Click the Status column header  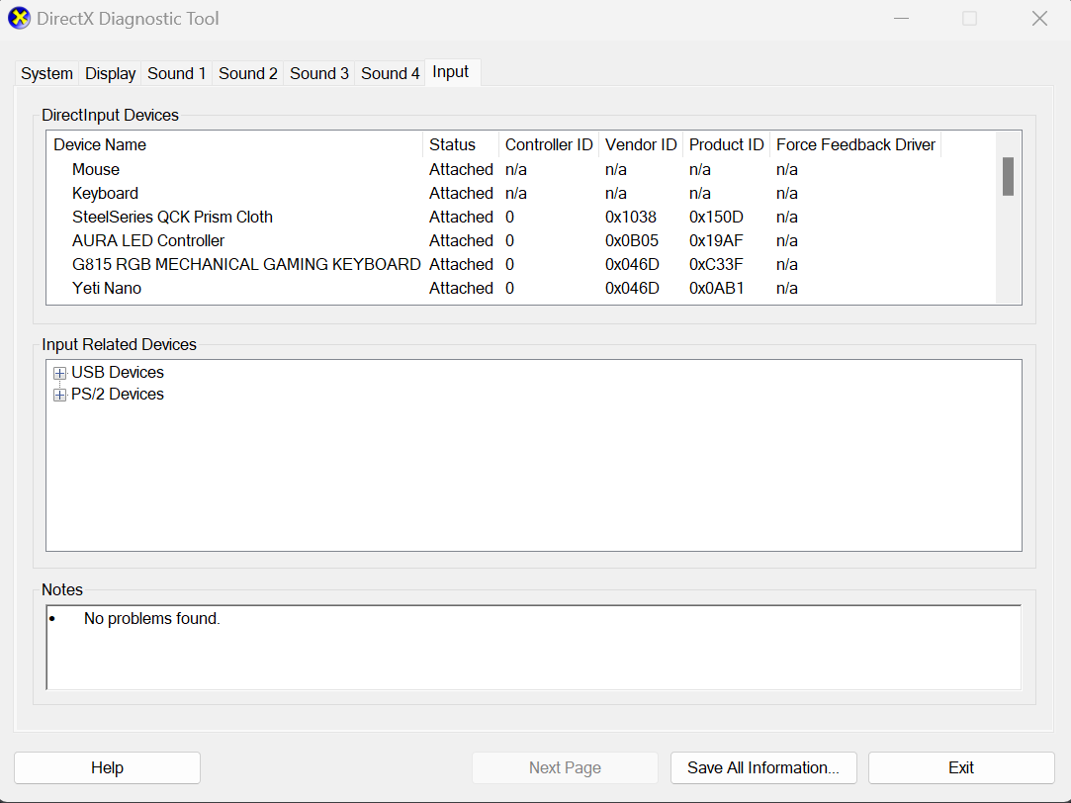pos(461,144)
